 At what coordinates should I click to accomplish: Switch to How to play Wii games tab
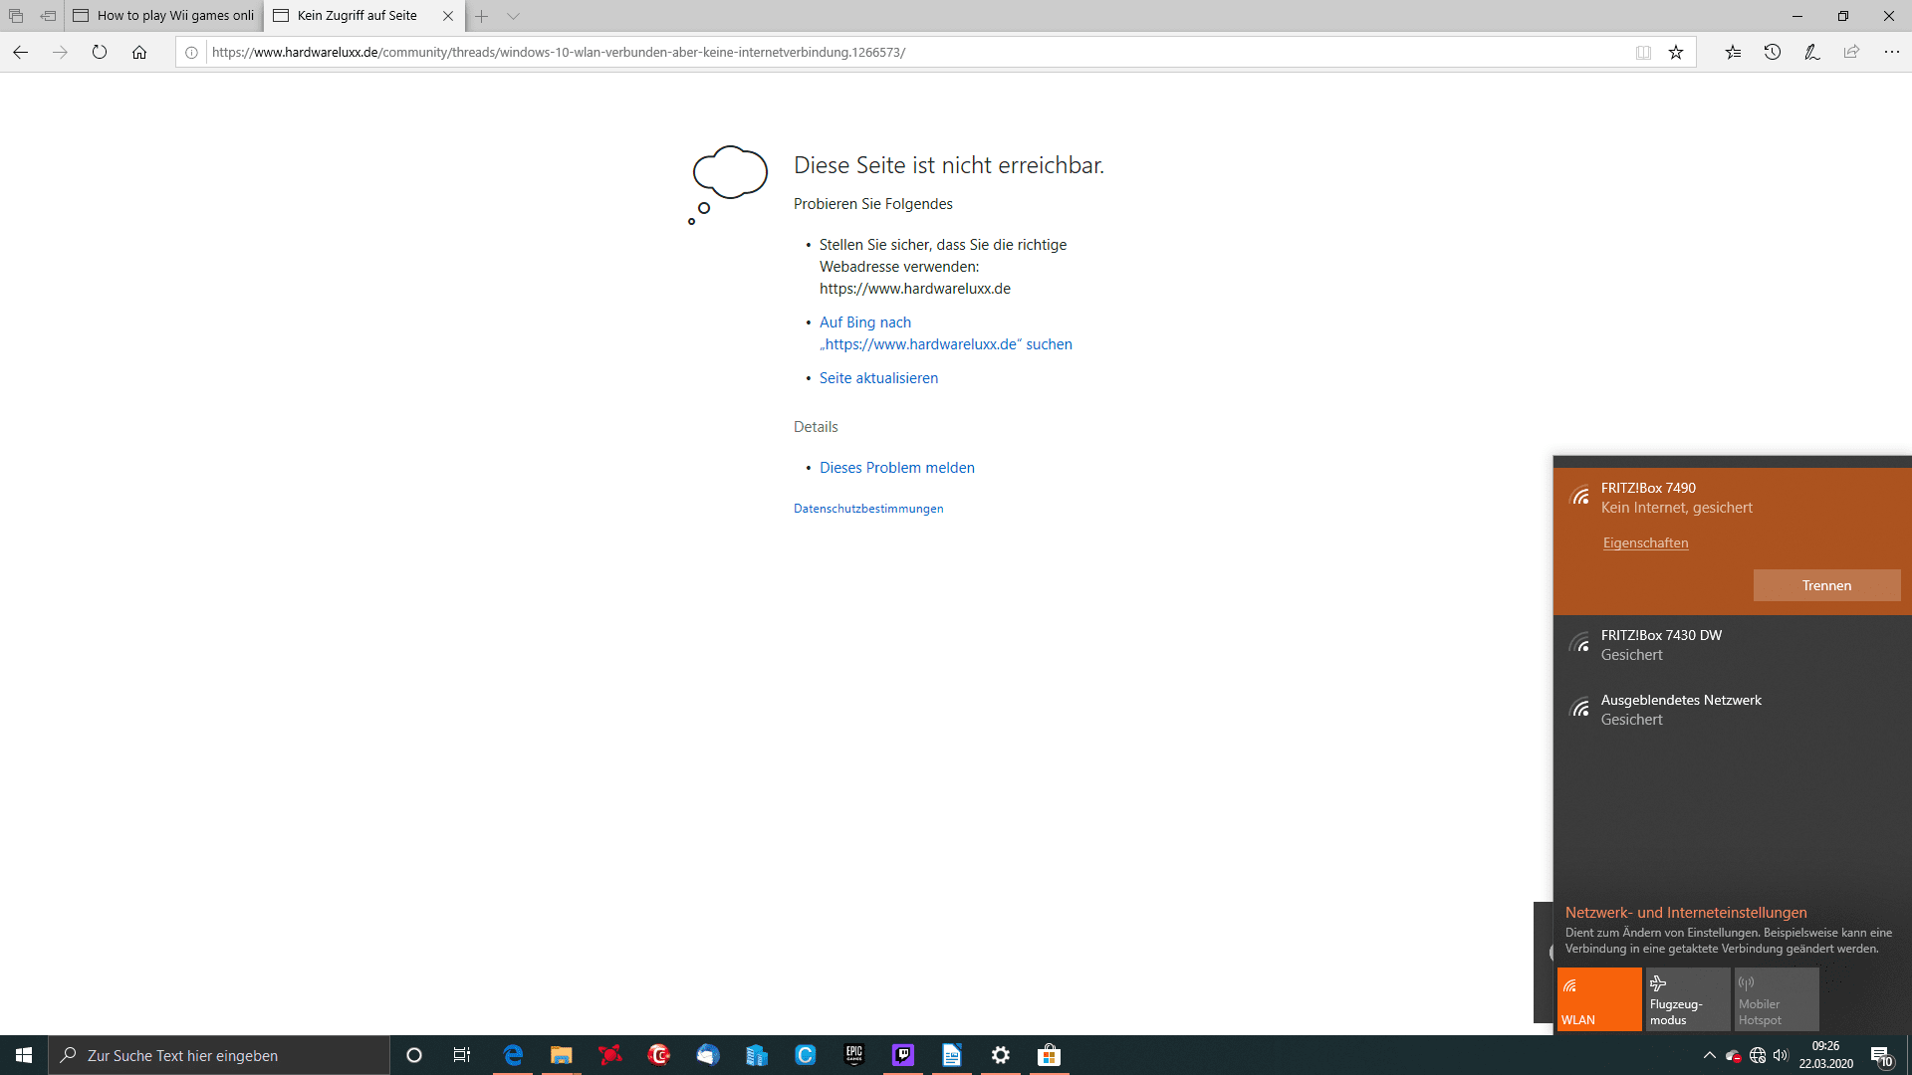coord(164,16)
